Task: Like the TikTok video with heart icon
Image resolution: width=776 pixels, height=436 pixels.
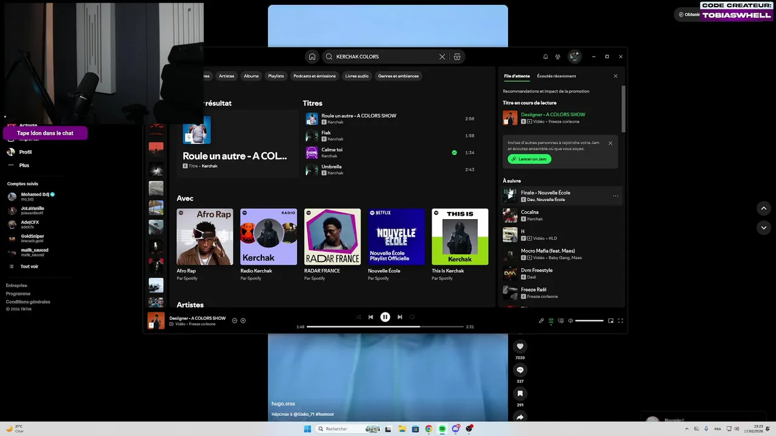Action: click(520, 346)
